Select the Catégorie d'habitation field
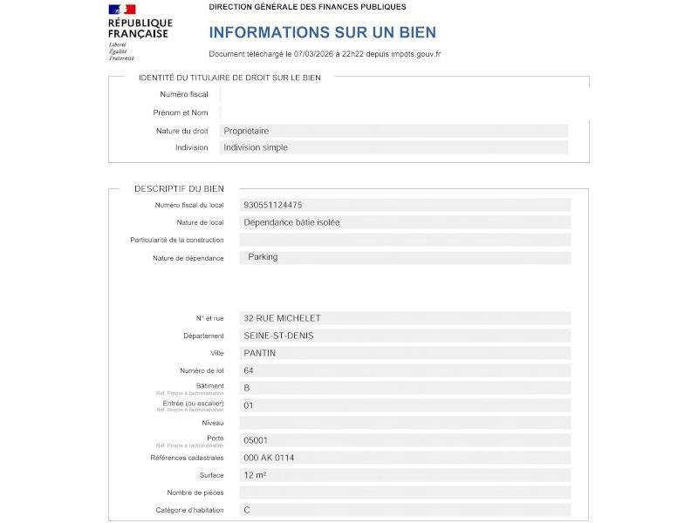698x523 pixels. [405, 510]
